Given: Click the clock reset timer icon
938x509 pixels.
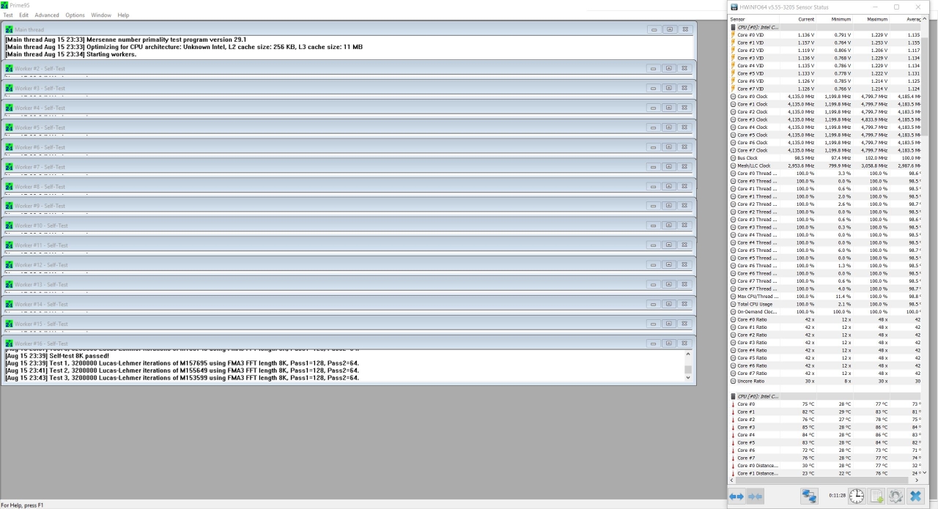Looking at the screenshot, I should click(x=856, y=497).
